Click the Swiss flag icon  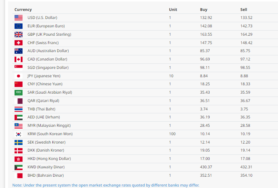(19, 43)
